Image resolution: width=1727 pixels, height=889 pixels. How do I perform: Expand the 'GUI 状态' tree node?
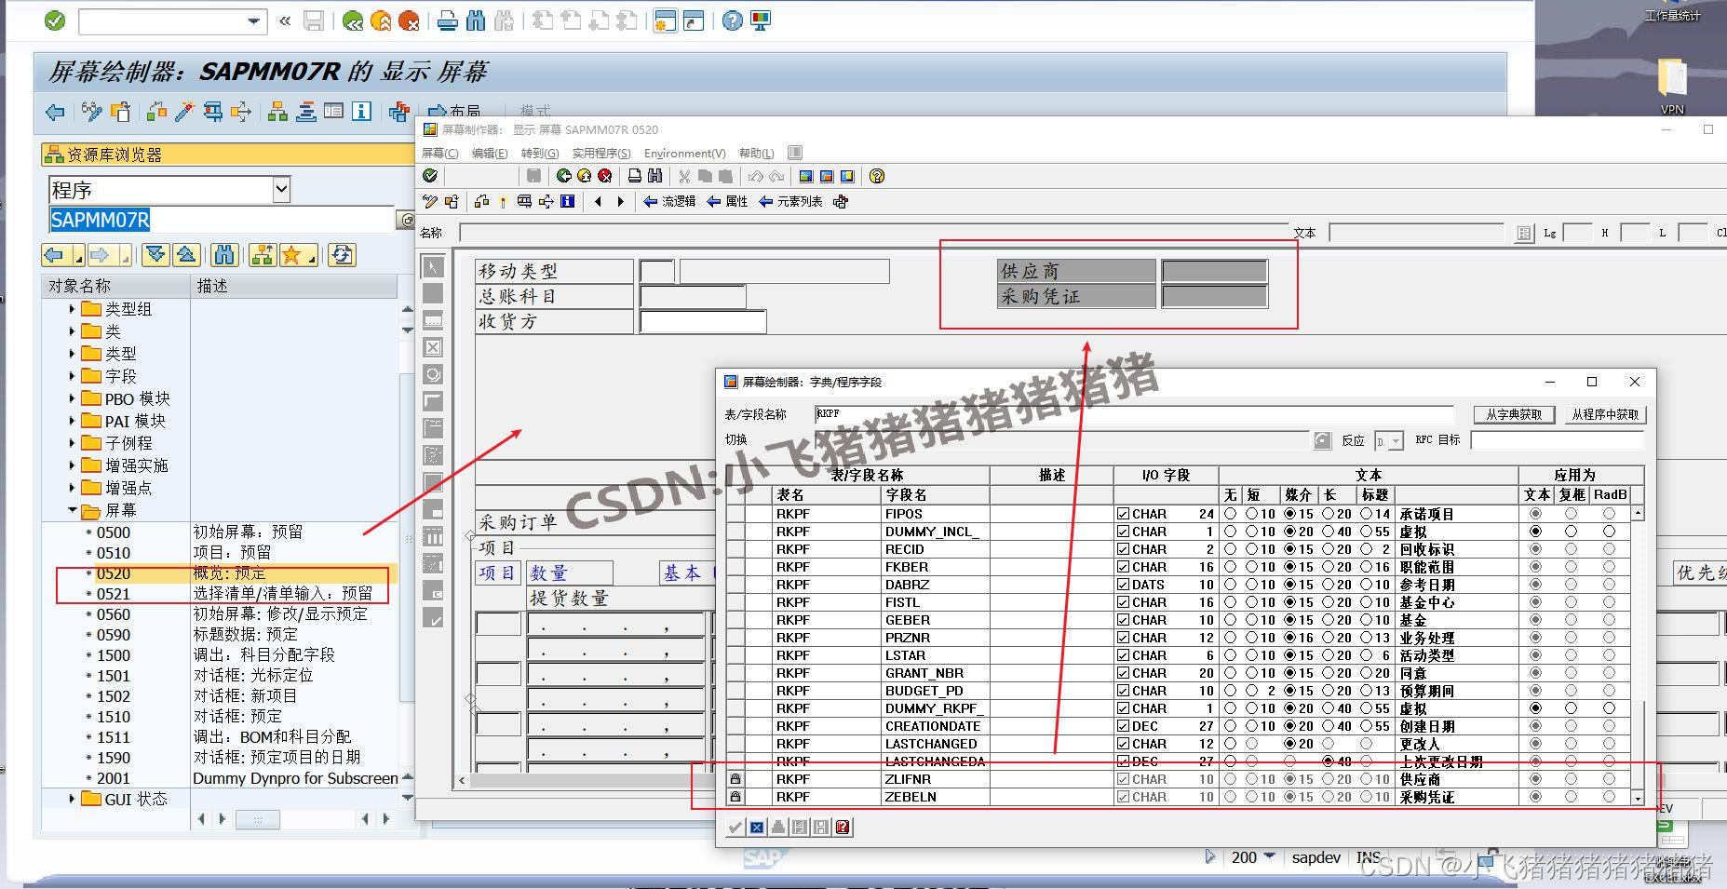[x=72, y=799]
